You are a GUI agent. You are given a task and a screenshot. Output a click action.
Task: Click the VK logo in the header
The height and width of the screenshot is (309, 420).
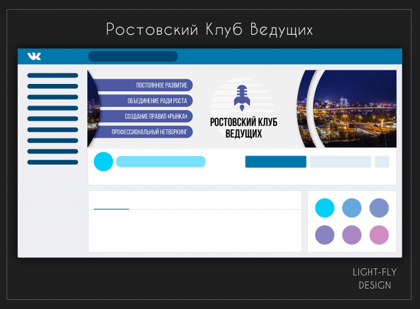click(34, 56)
